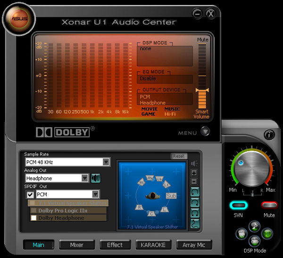Click the Smart Volume label
The height and width of the screenshot is (258, 283).
pos(201,114)
